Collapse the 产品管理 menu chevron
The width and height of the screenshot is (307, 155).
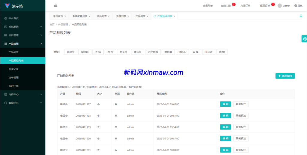(x=41, y=44)
